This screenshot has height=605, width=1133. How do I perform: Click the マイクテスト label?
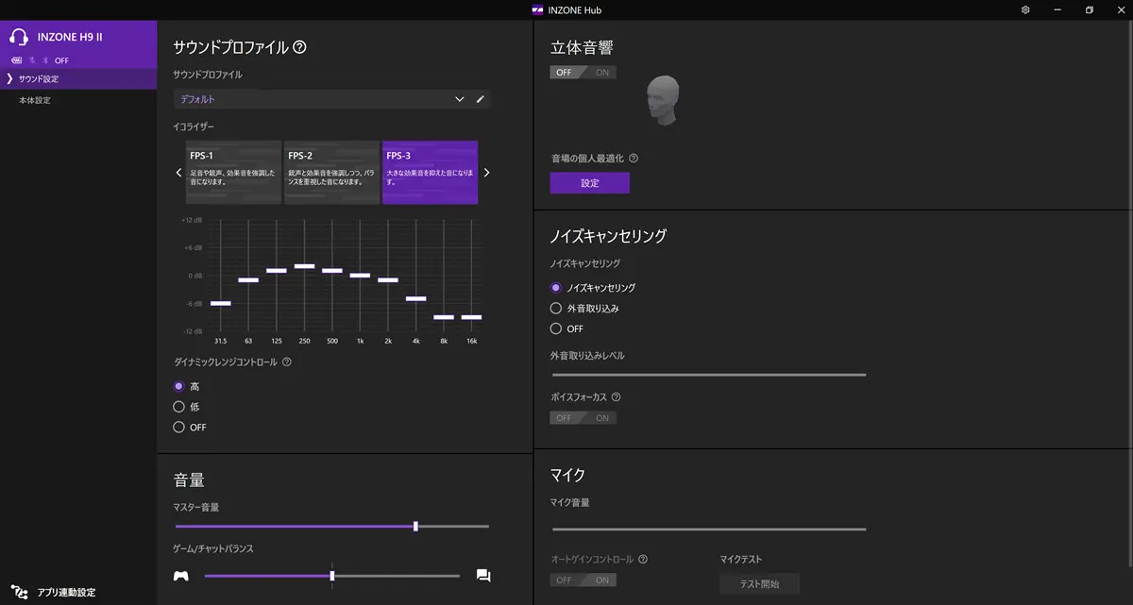coord(741,560)
